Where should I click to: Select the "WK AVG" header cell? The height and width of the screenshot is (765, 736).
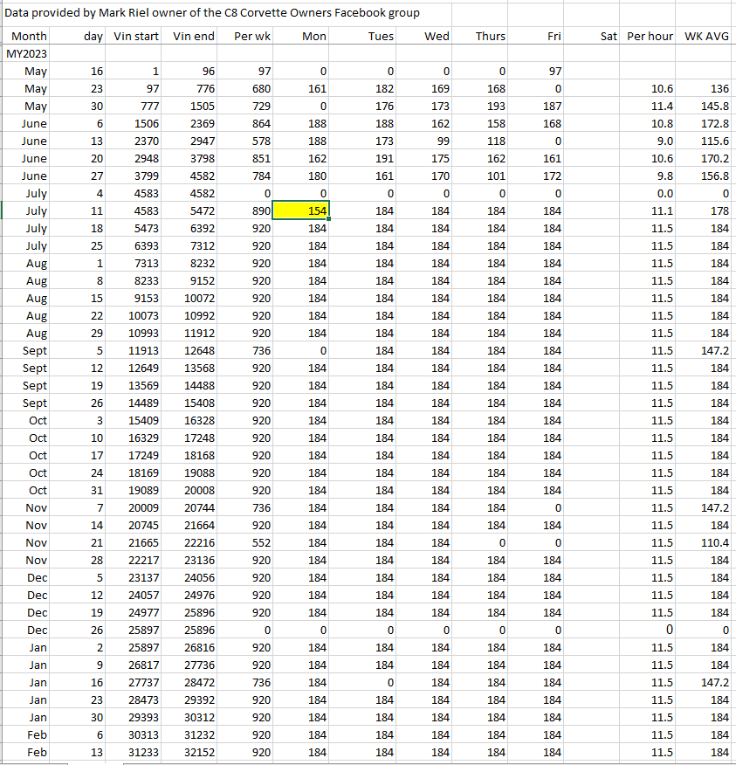point(706,36)
